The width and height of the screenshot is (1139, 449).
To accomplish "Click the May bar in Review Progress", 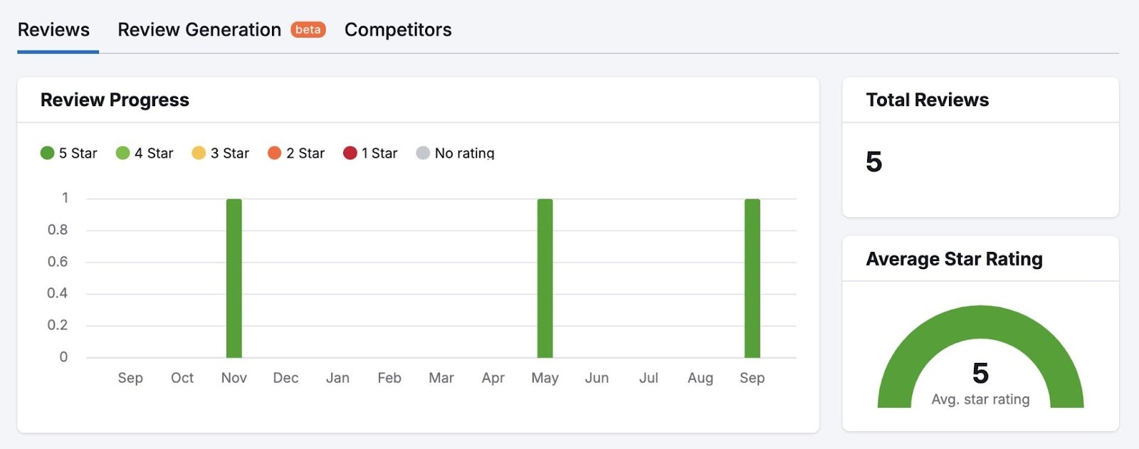I will (545, 278).
